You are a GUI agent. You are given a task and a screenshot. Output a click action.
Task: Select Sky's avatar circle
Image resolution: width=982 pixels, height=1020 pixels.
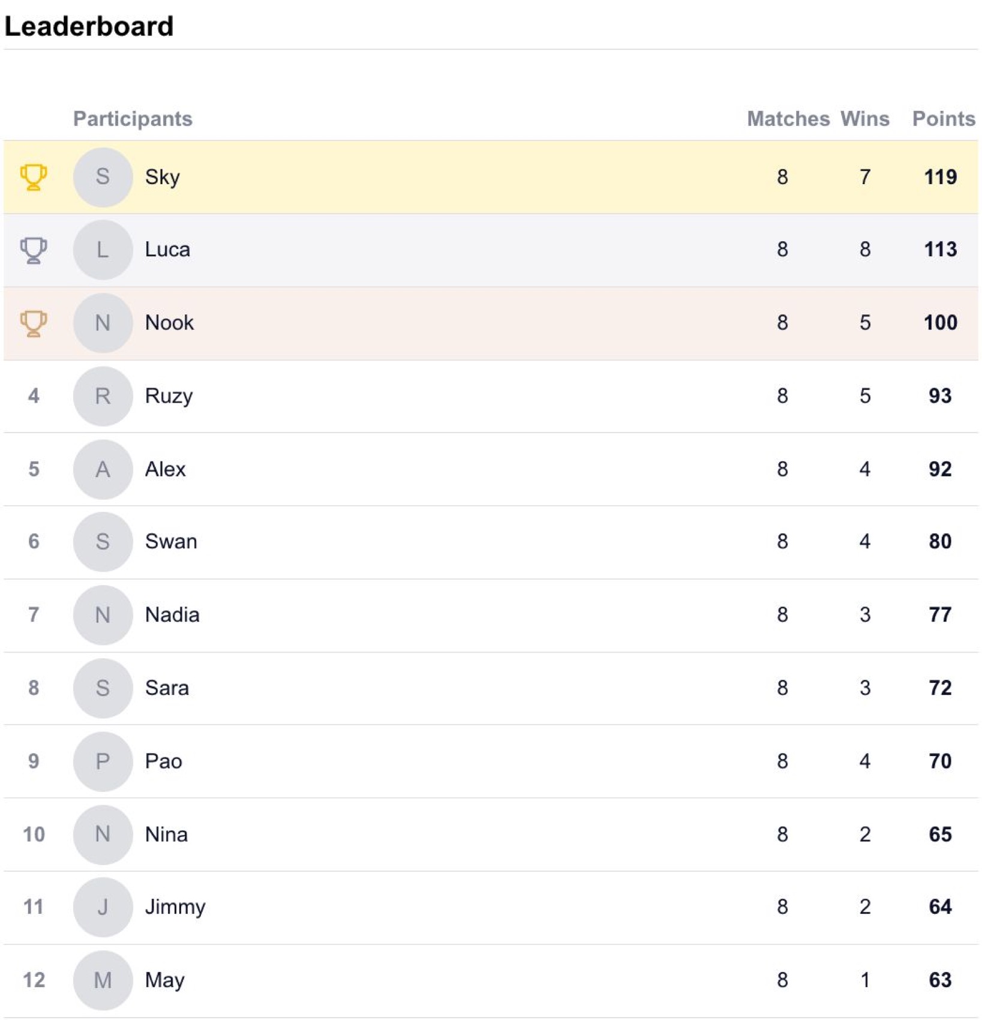pyautogui.click(x=103, y=177)
